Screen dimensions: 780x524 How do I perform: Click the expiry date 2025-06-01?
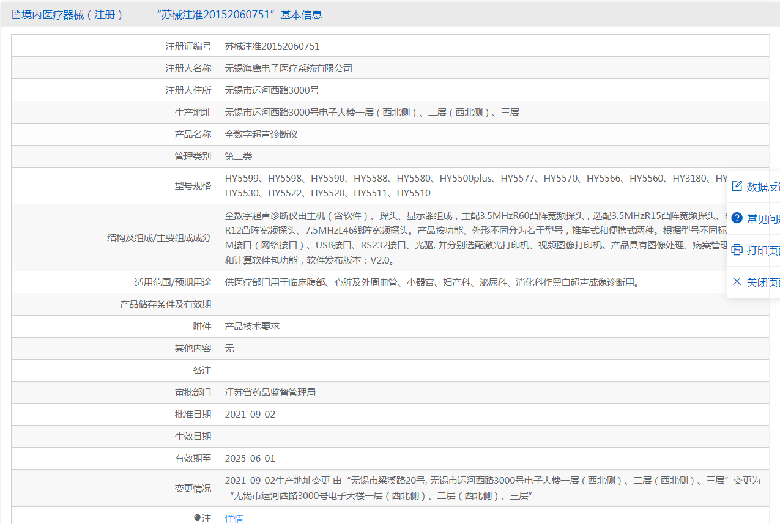pyautogui.click(x=250, y=458)
